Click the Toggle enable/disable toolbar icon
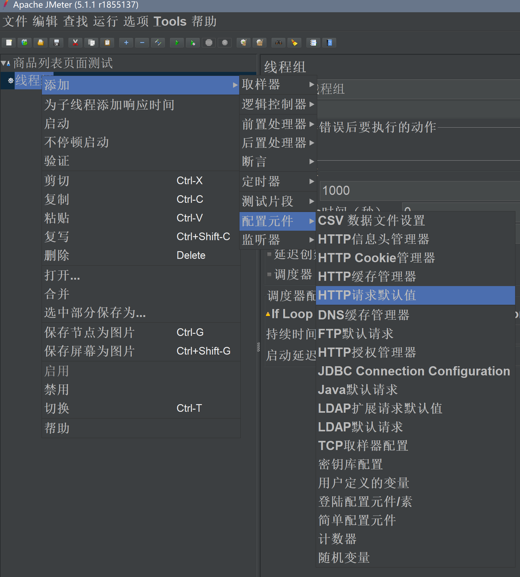The width and height of the screenshot is (520, 577). 158,43
